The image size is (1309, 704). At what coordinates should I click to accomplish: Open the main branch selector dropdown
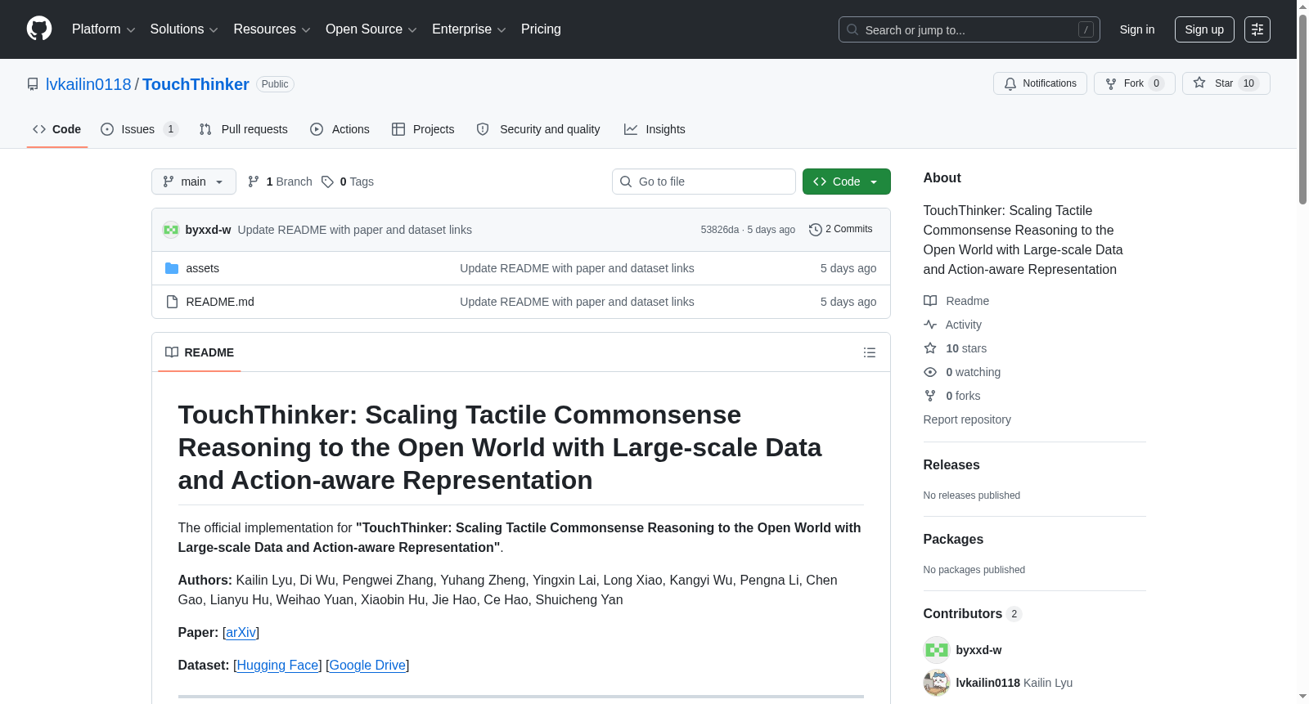click(x=194, y=182)
